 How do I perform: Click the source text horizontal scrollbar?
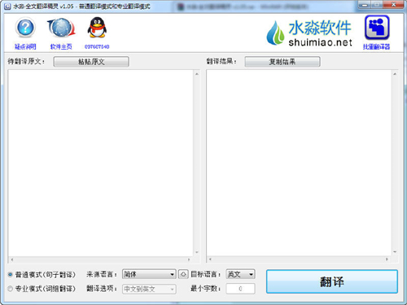click(100, 259)
